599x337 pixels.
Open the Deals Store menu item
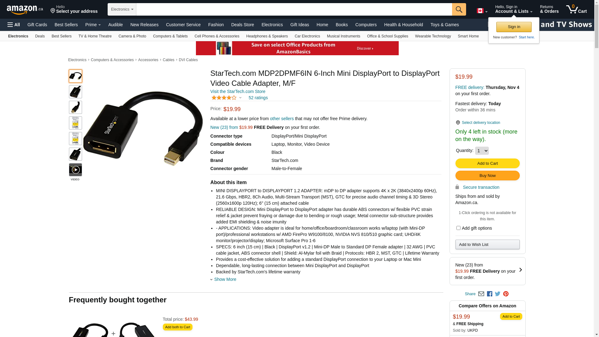tap(242, 25)
